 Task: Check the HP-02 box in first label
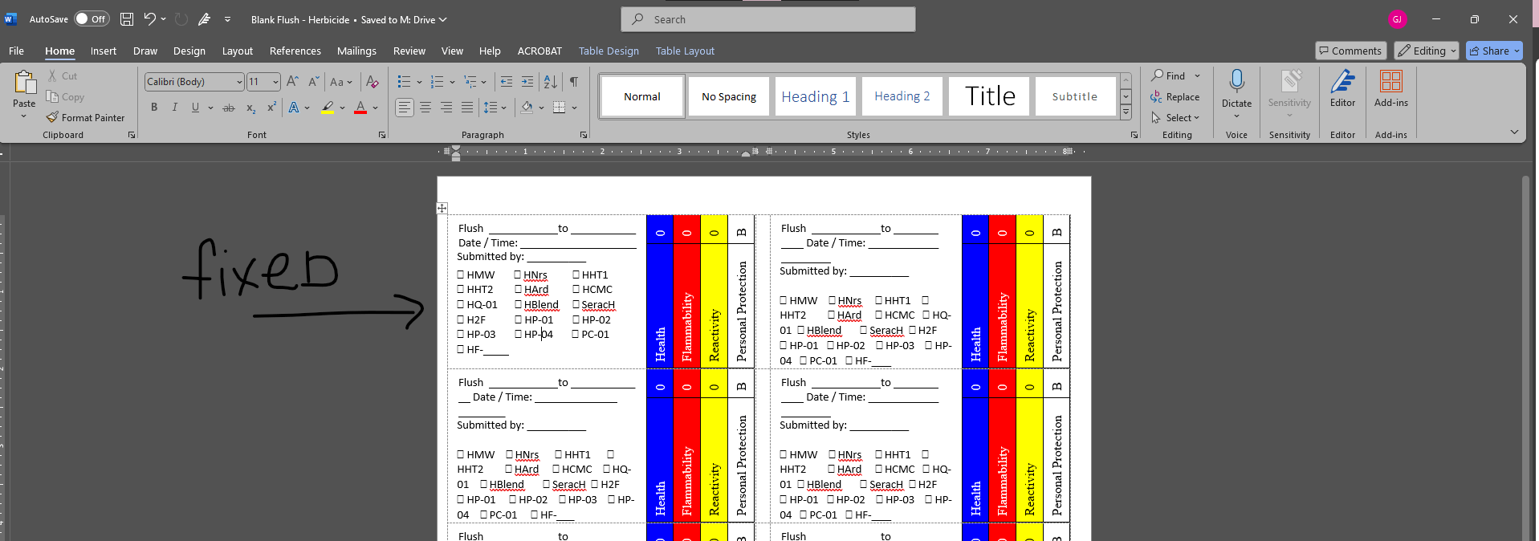pyautogui.click(x=576, y=319)
